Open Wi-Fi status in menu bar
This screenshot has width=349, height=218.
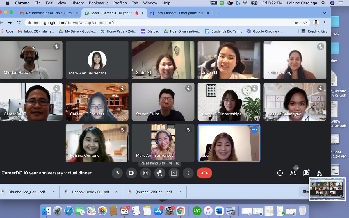(x=245, y=3)
